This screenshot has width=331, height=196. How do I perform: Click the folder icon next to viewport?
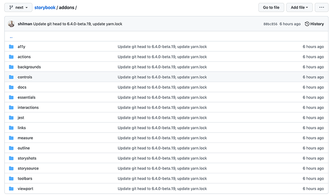[x=11, y=189]
